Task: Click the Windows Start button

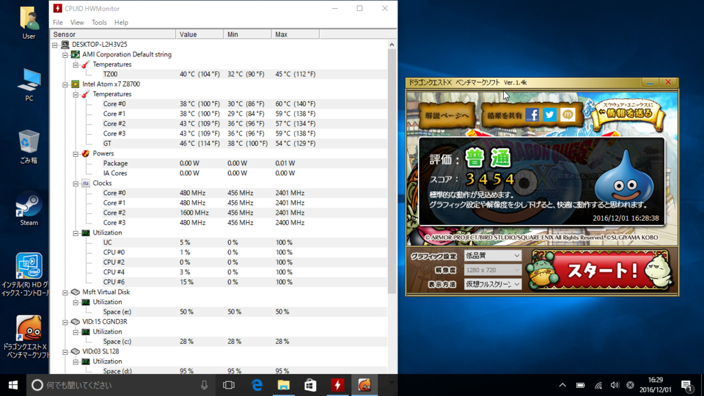Action: 13,385
